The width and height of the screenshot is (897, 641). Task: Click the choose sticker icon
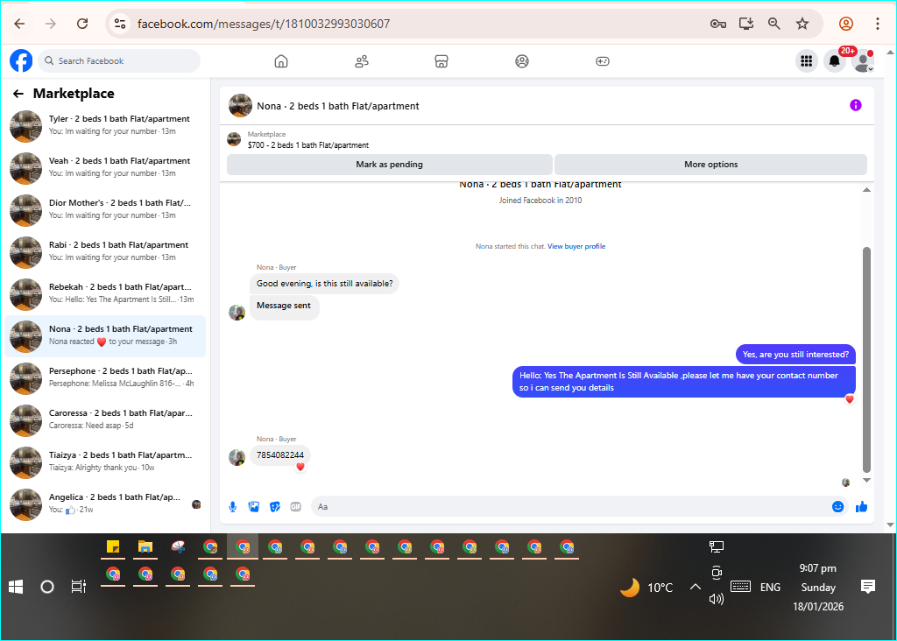pyautogui.click(x=275, y=507)
